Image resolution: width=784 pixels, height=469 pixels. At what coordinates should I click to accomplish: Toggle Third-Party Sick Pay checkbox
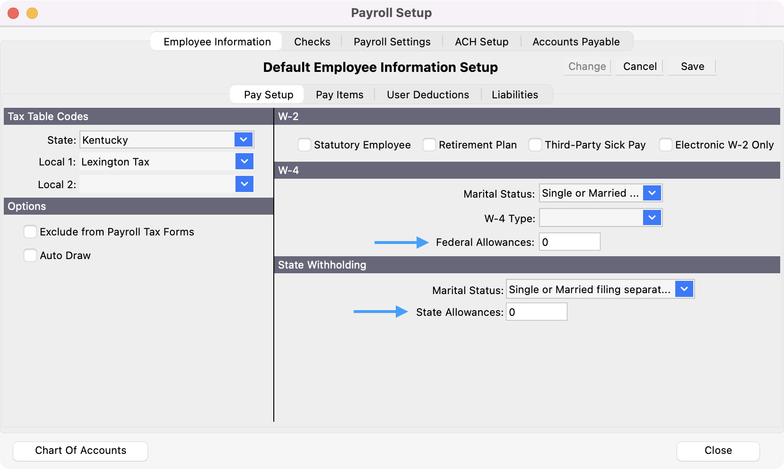(x=535, y=145)
